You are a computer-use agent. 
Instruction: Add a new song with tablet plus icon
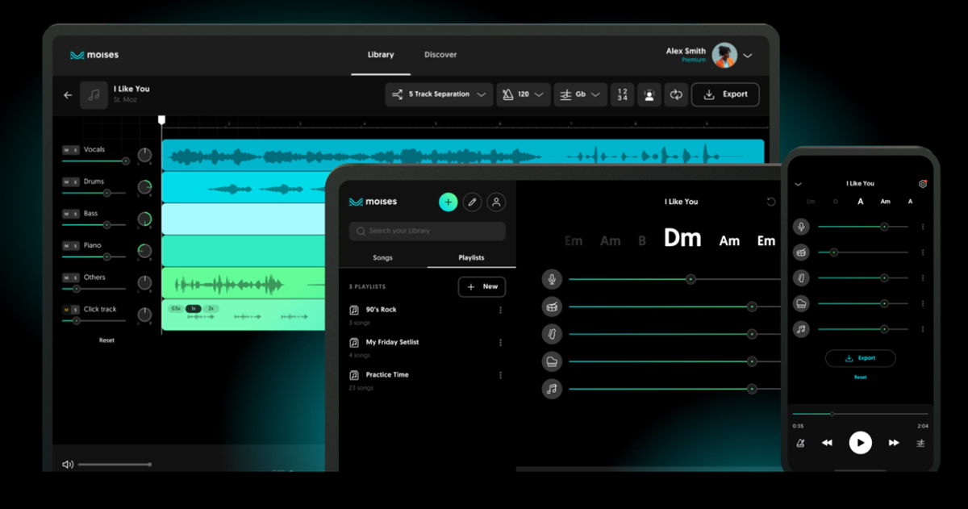point(448,202)
